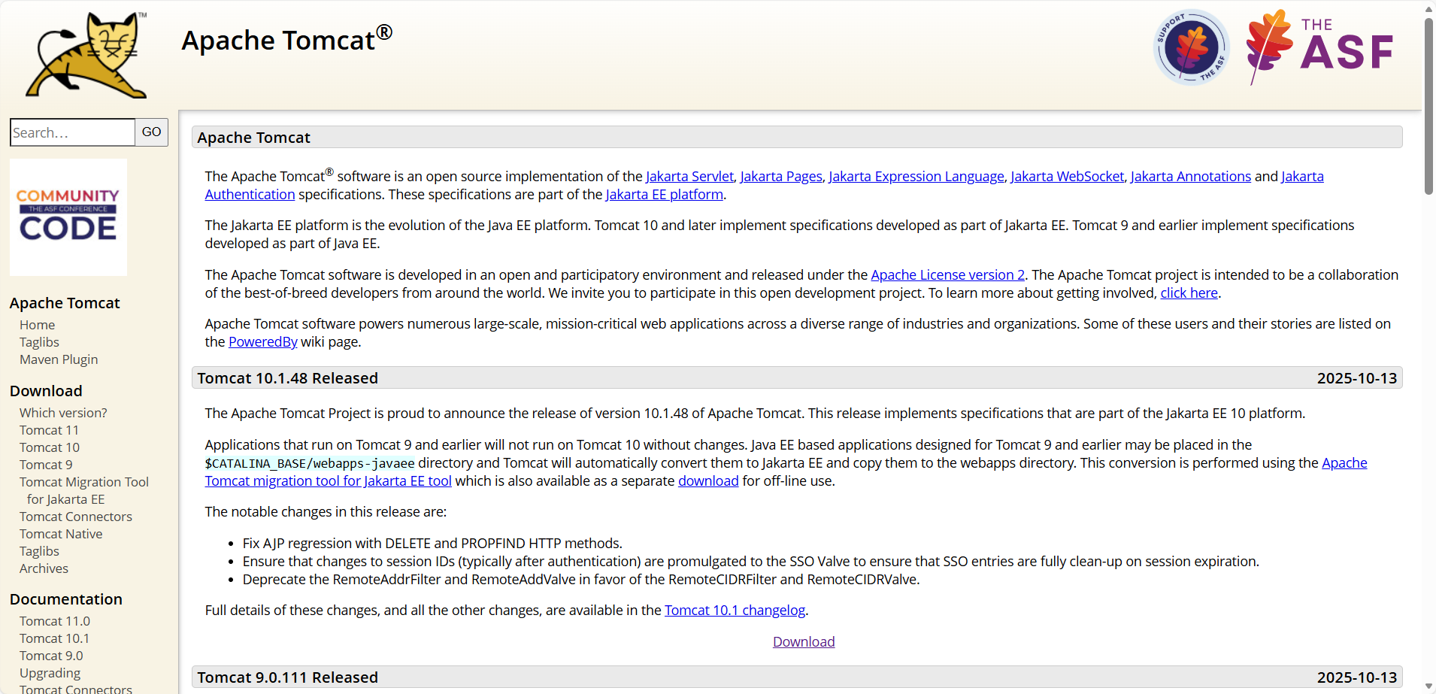The width and height of the screenshot is (1436, 694).
Task: Follow the inline 'download' off-line use link
Action: tap(708, 481)
